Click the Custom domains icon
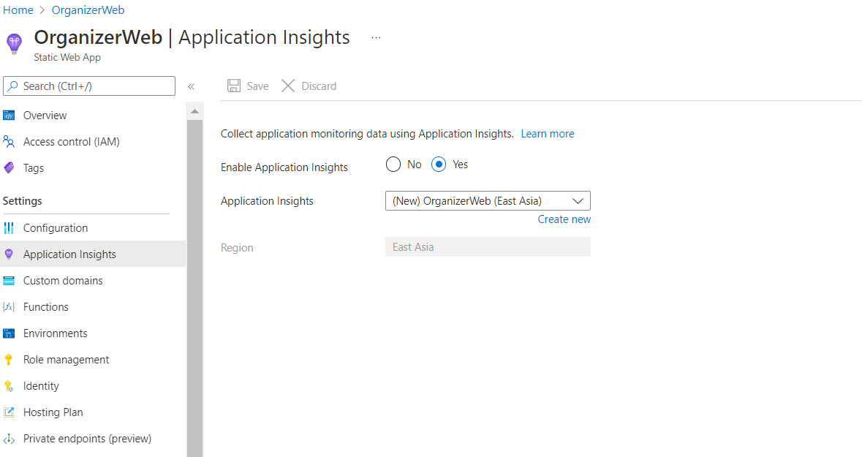This screenshot has width=862, height=457. (9, 281)
